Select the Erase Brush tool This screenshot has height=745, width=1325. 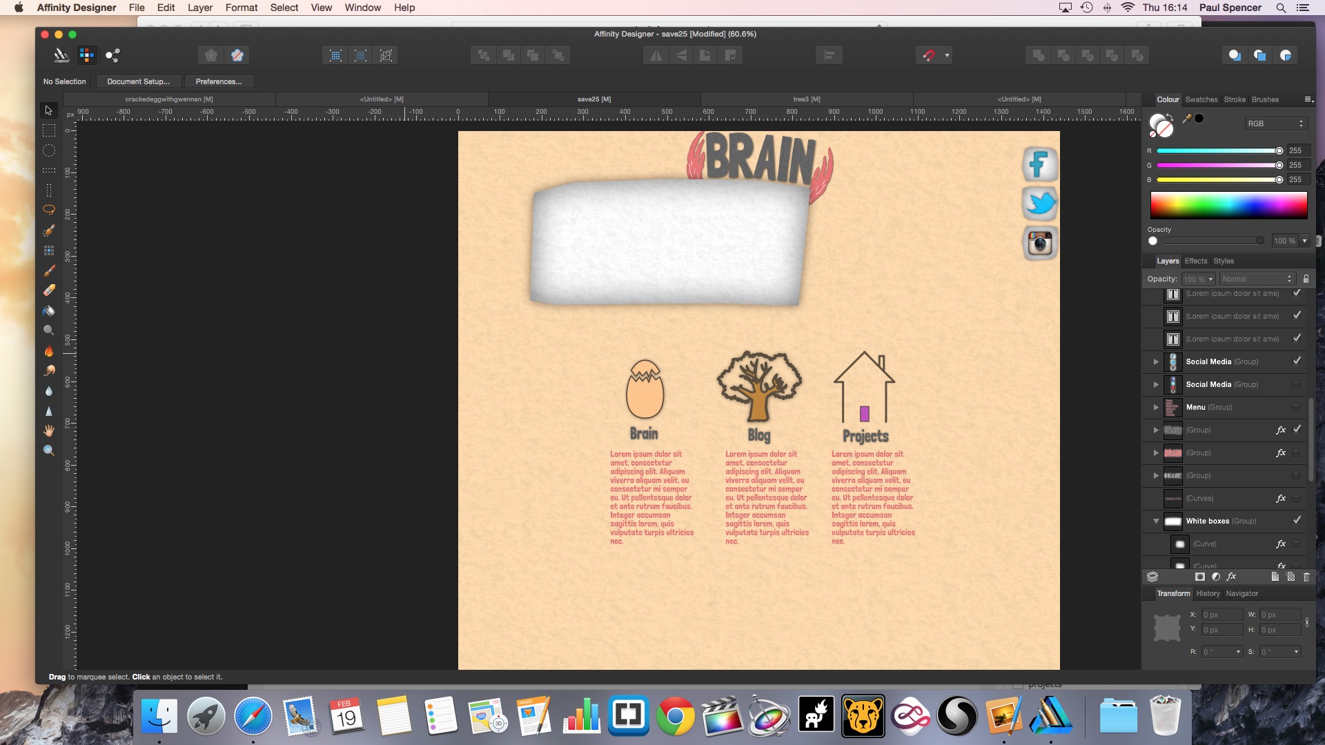49,290
